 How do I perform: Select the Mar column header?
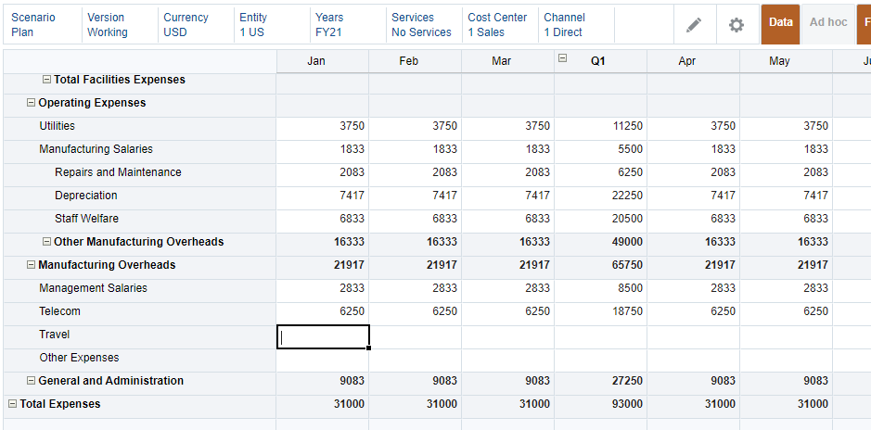pos(507,61)
